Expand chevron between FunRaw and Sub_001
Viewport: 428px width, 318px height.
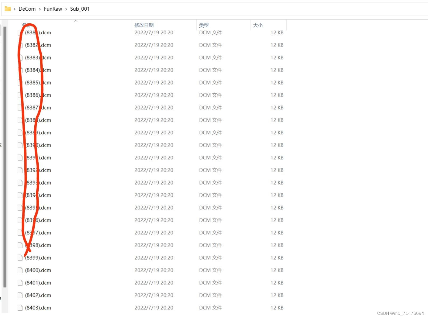coord(66,9)
